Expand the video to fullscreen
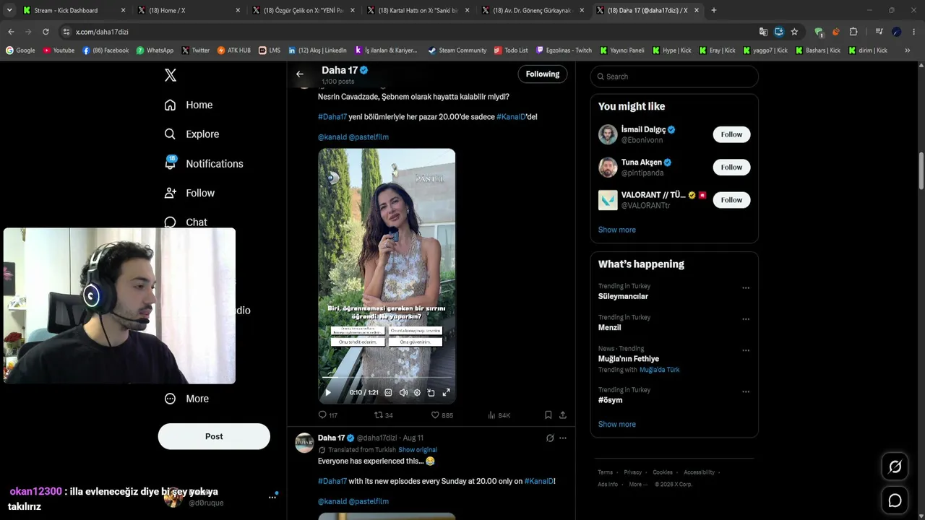Viewport: 925px width, 520px height. pyautogui.click(x=446, y=393)
